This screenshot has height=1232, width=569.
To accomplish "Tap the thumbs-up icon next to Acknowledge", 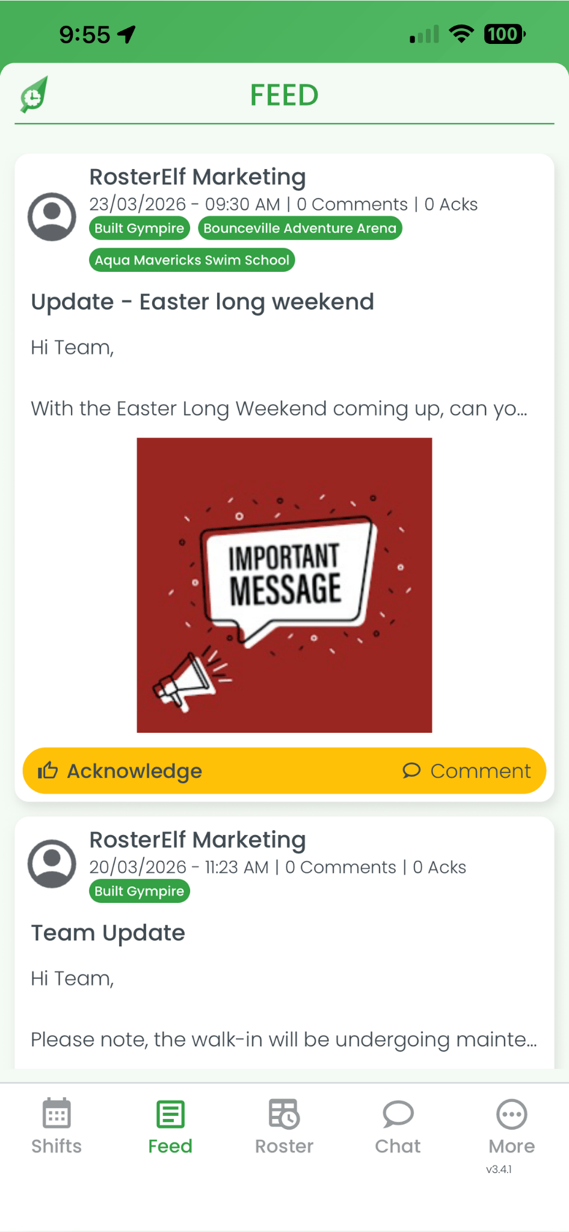I will (48, 771).
